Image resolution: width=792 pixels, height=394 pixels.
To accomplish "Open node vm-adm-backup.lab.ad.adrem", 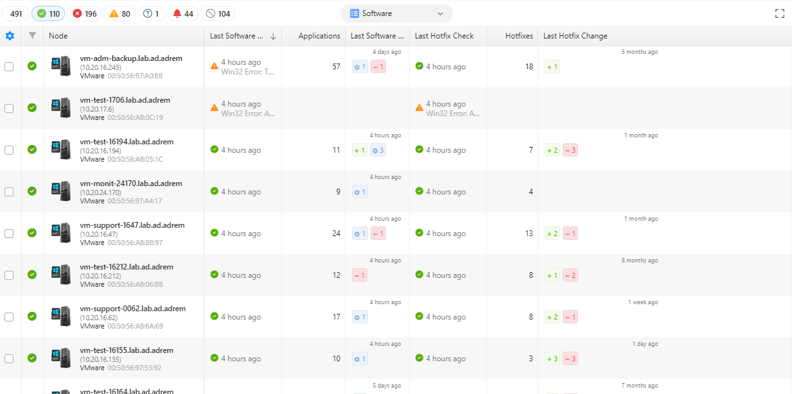I will pos(131,58).
